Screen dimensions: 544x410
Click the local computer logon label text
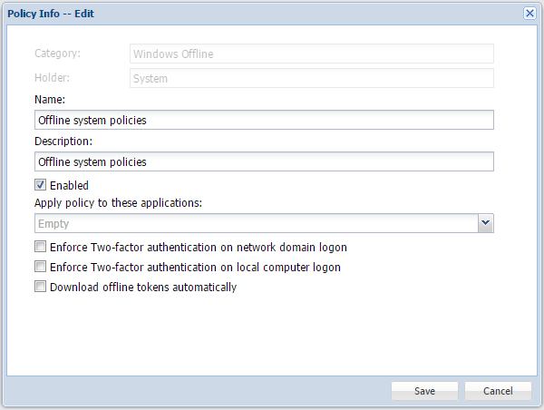195,268
